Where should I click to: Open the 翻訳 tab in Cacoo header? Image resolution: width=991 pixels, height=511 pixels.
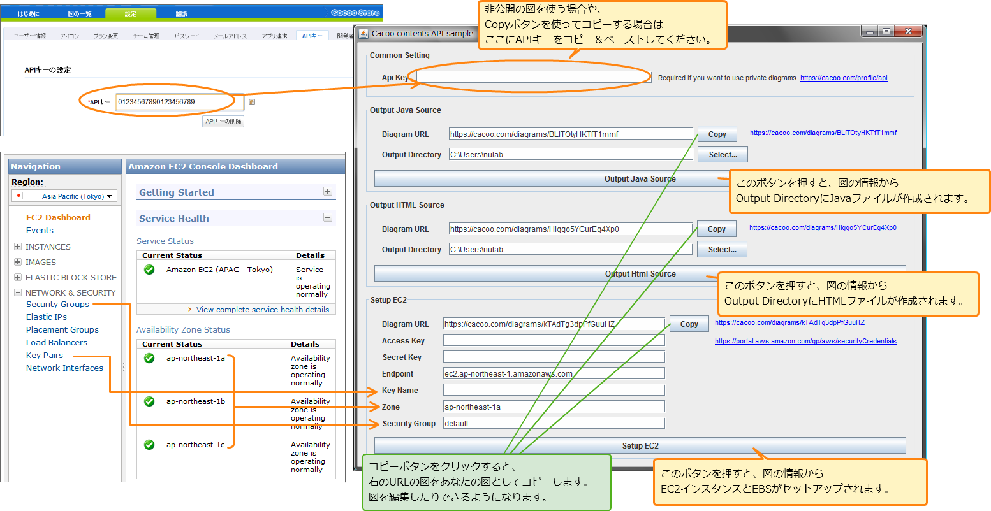point(182,13)
